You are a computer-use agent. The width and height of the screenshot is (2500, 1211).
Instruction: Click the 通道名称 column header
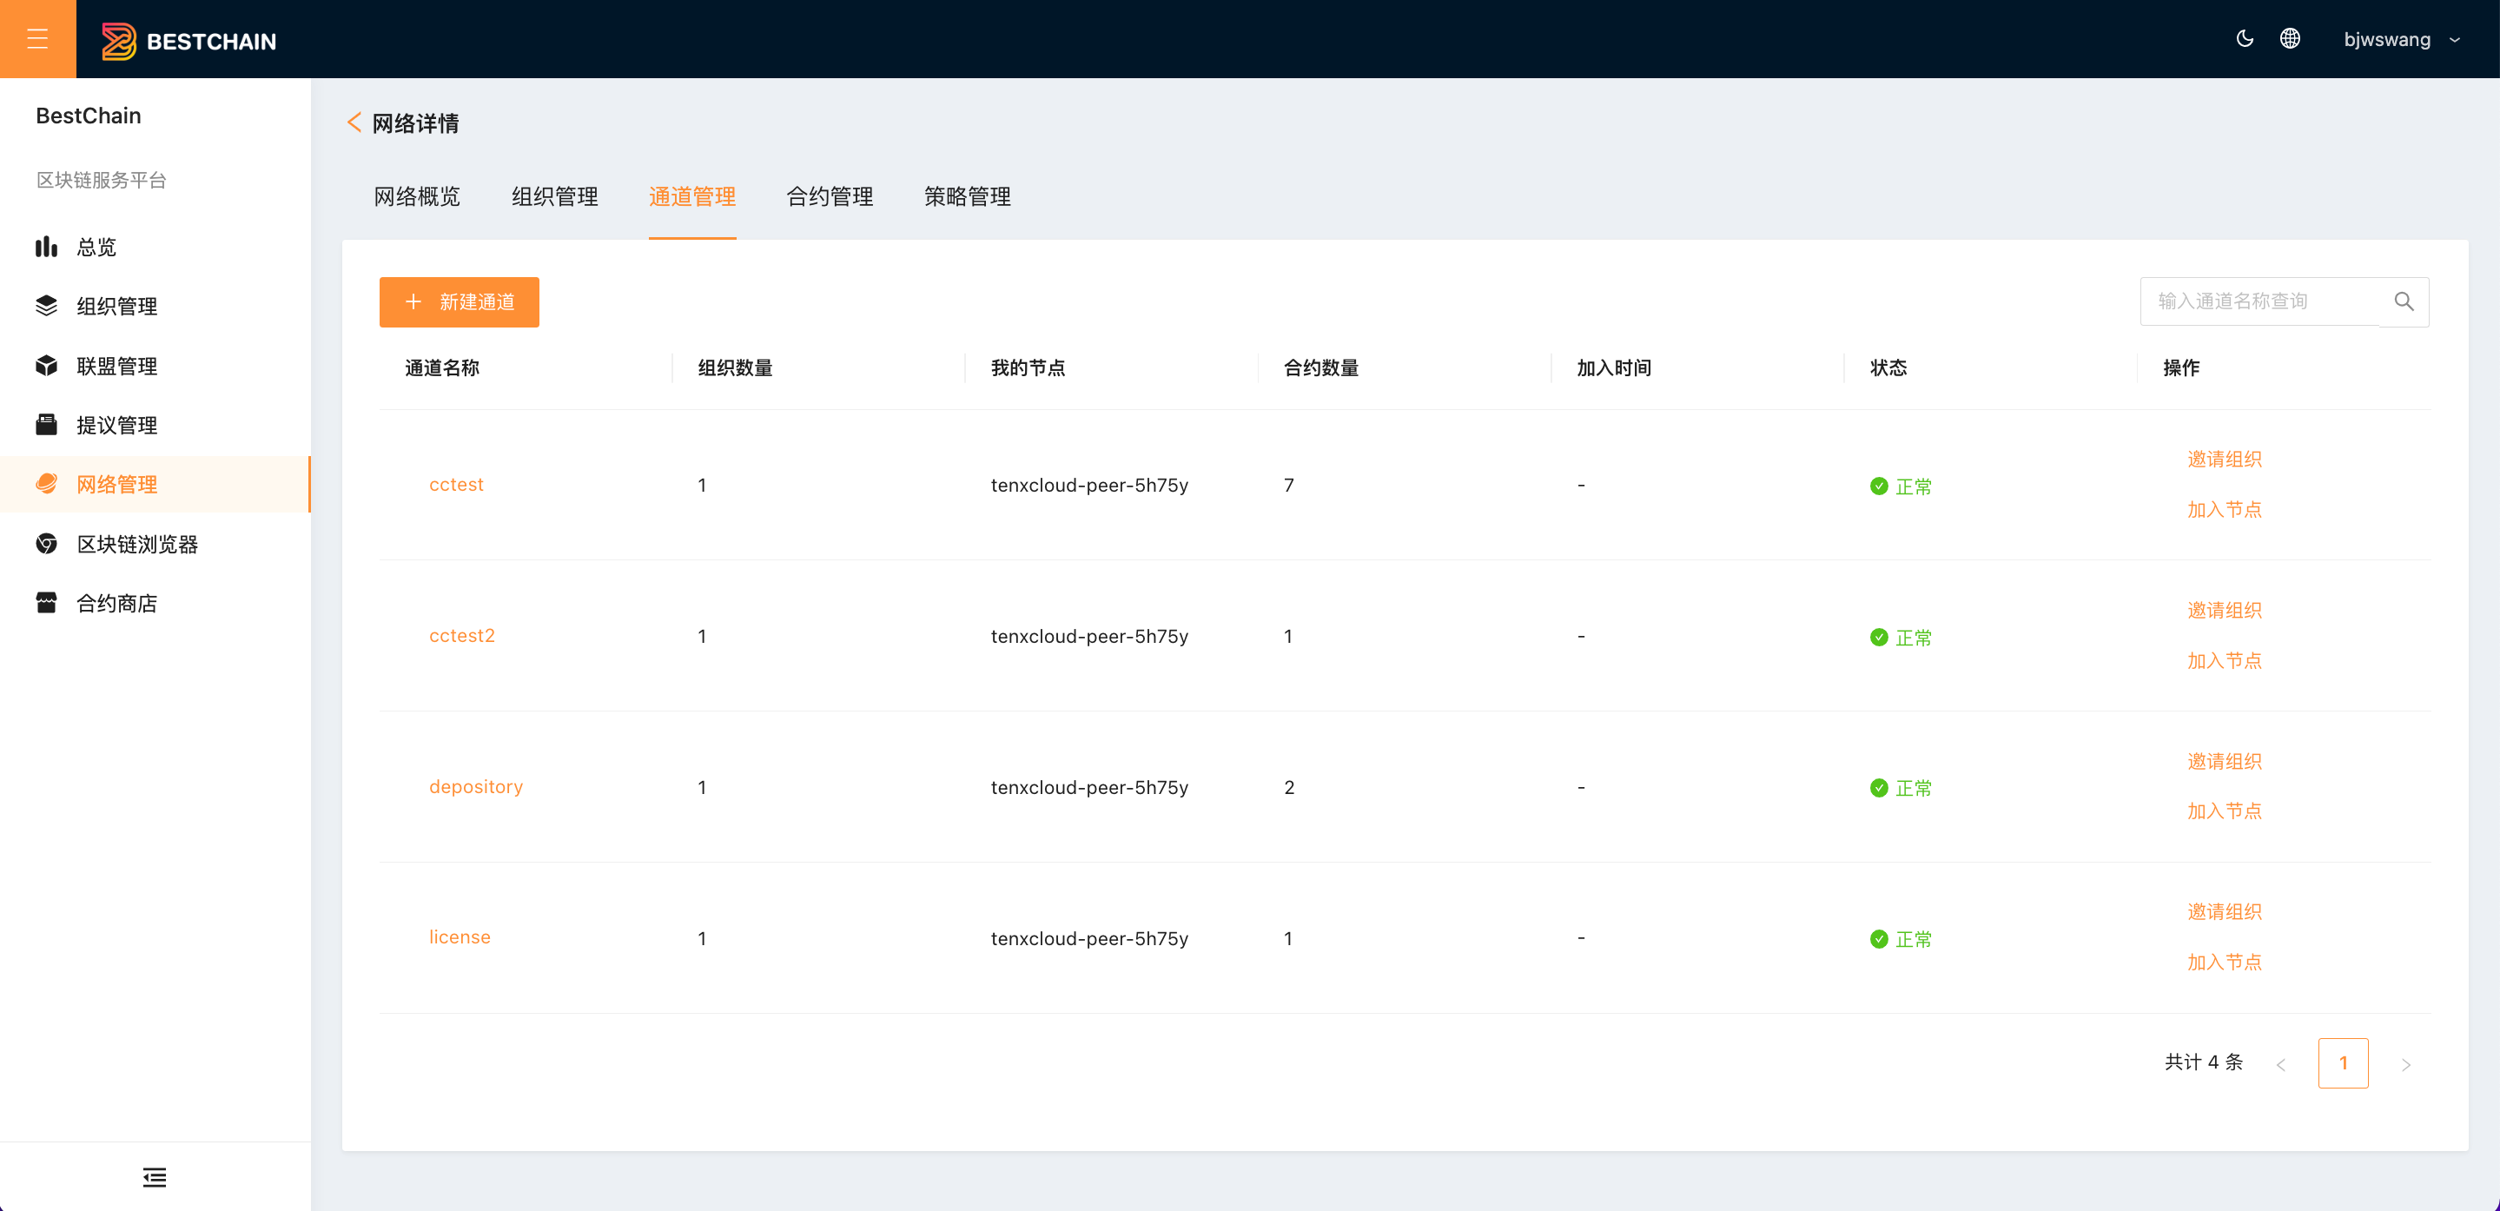click(x=442, y=367)
